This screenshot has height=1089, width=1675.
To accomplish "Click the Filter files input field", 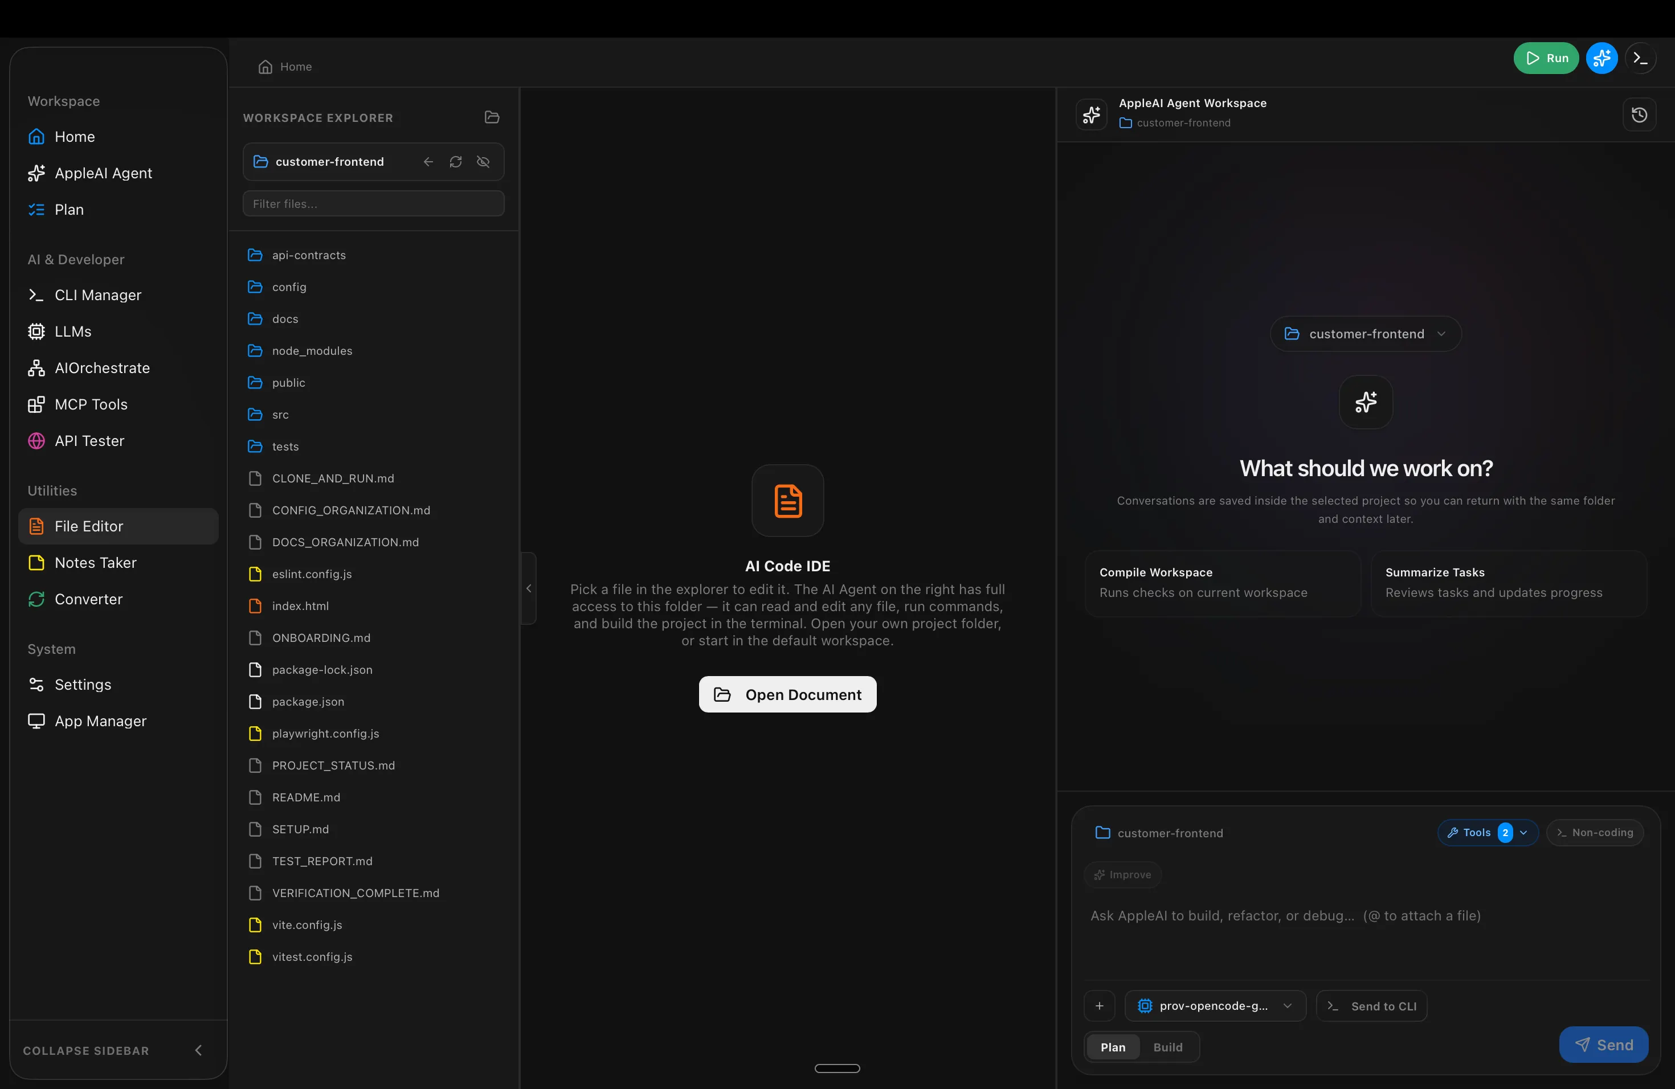I will click(373, 204).
